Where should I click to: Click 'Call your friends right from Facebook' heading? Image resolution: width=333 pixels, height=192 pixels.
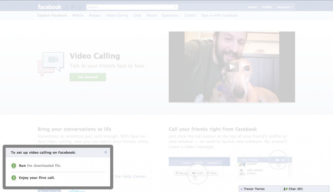213,129
